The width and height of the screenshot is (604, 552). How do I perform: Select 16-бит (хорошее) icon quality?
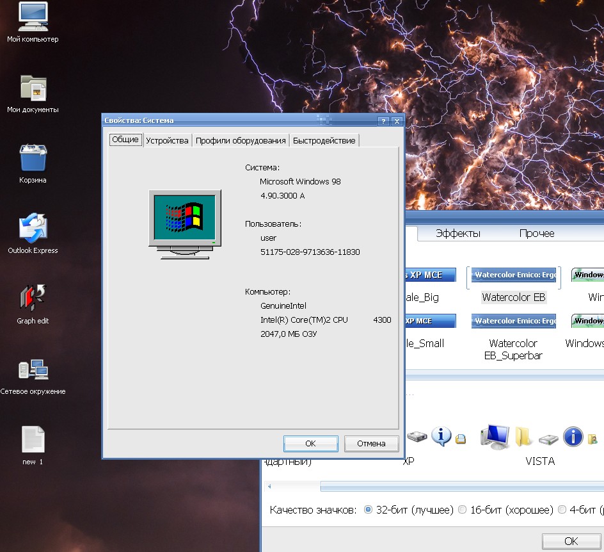tap(462, 510)
